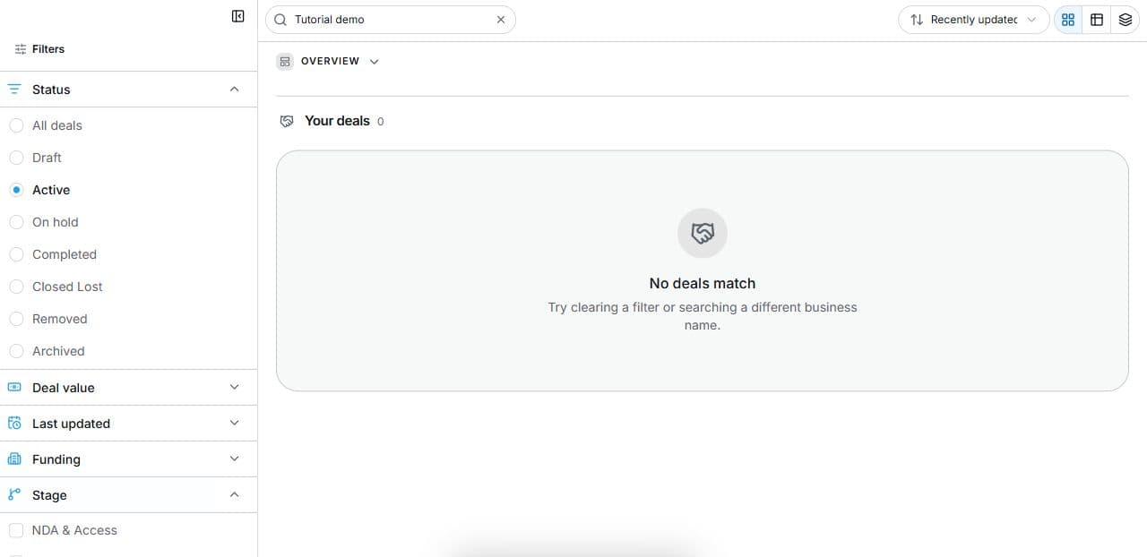Select the All deals radio button

16,125
